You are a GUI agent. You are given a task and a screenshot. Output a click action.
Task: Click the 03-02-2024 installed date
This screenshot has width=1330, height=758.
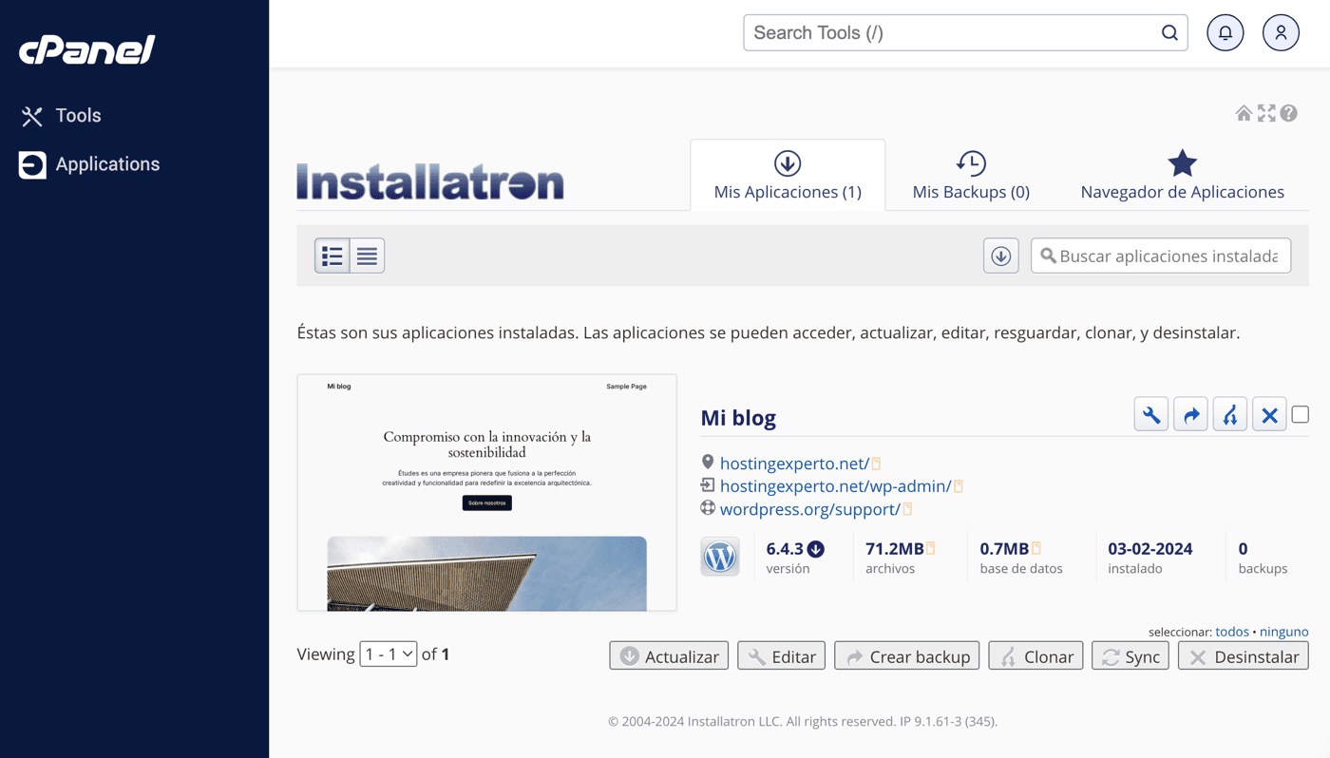(x=1150, y=548)
